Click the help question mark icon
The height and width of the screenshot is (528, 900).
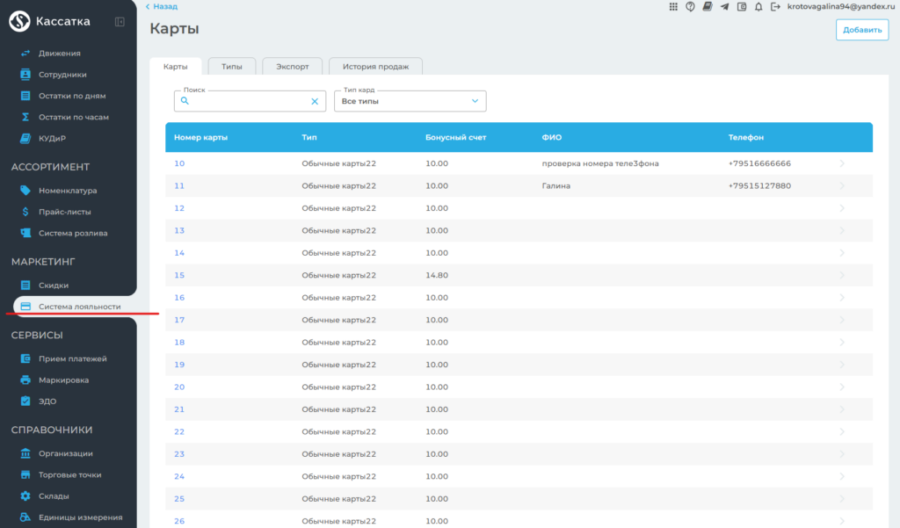click(691, 7)
